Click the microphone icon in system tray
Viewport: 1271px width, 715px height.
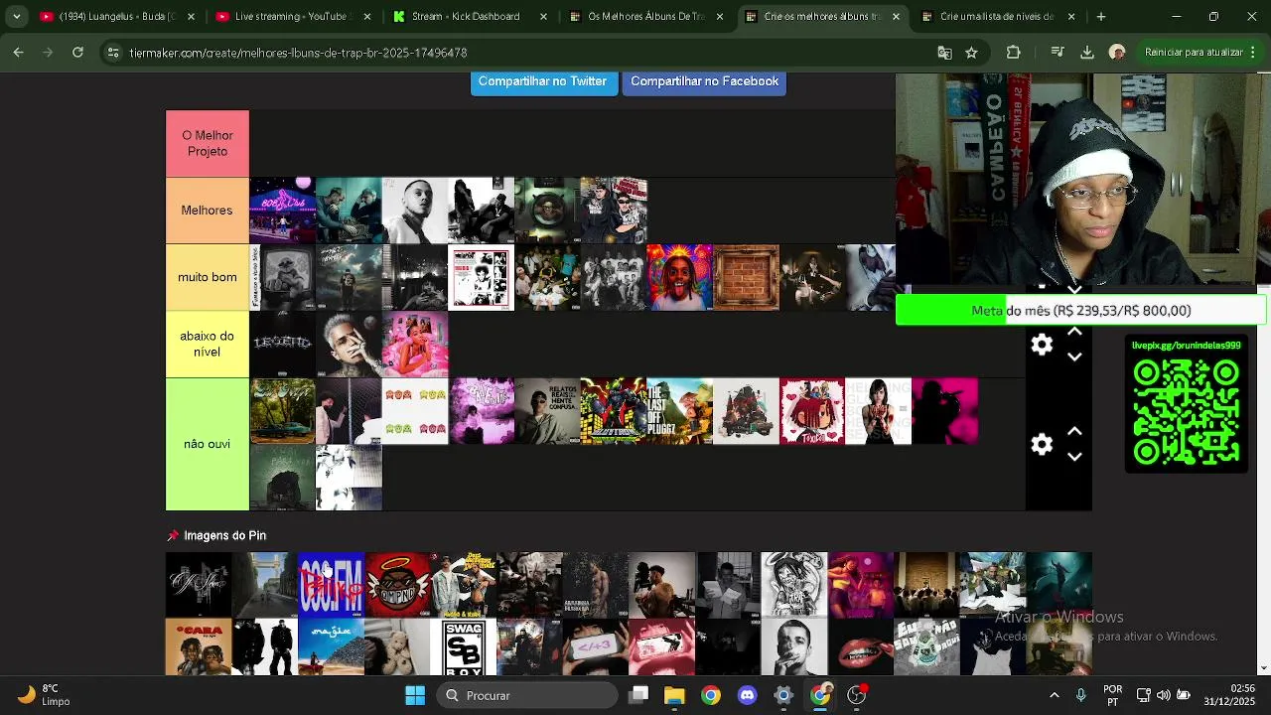click(x=1080, y=695)
